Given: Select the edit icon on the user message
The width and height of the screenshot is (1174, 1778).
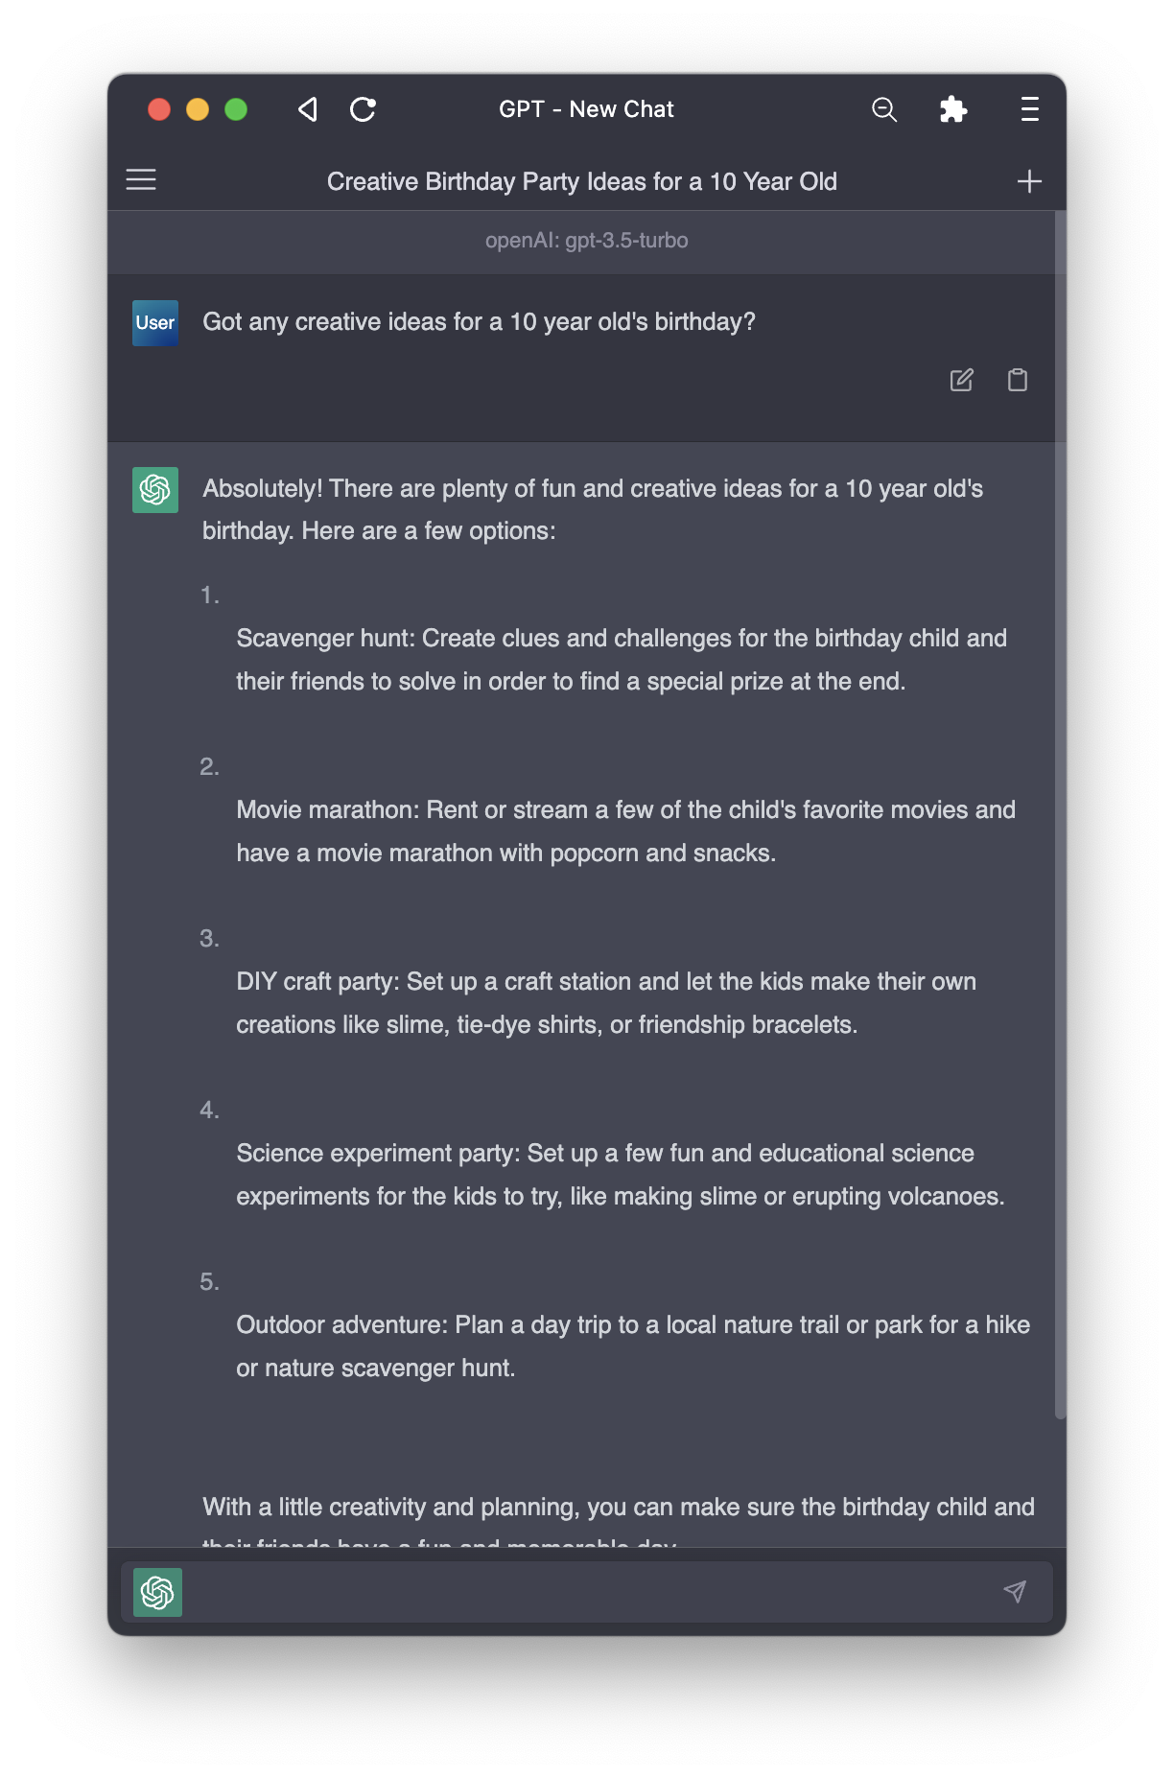Looking at the screenshot, I should [x=962, y=381].
